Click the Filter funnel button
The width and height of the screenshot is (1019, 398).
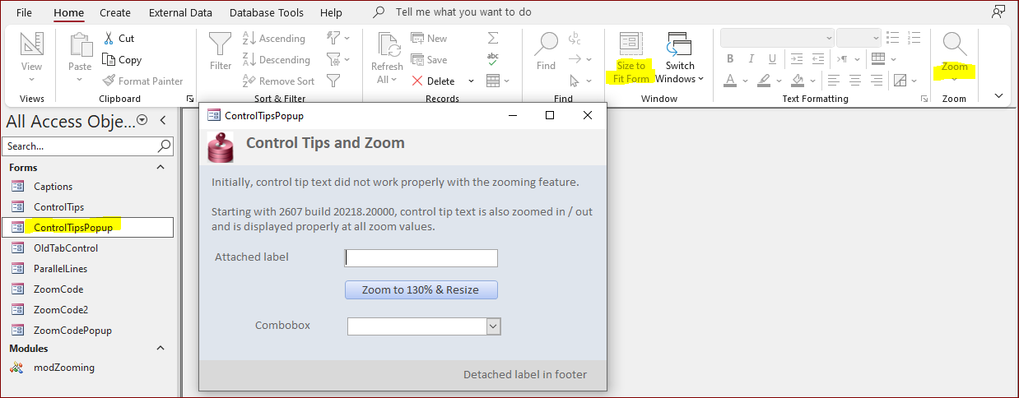pos(221,52)
